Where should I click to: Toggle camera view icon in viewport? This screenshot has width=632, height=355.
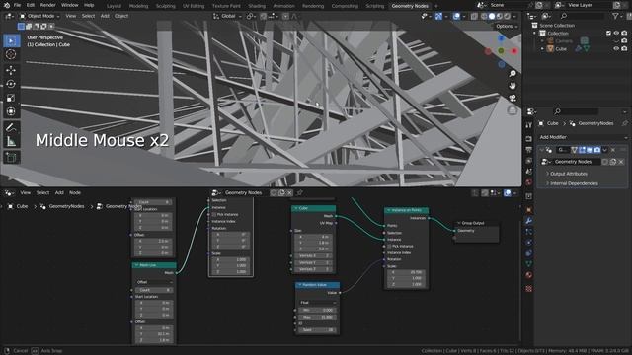513,99
